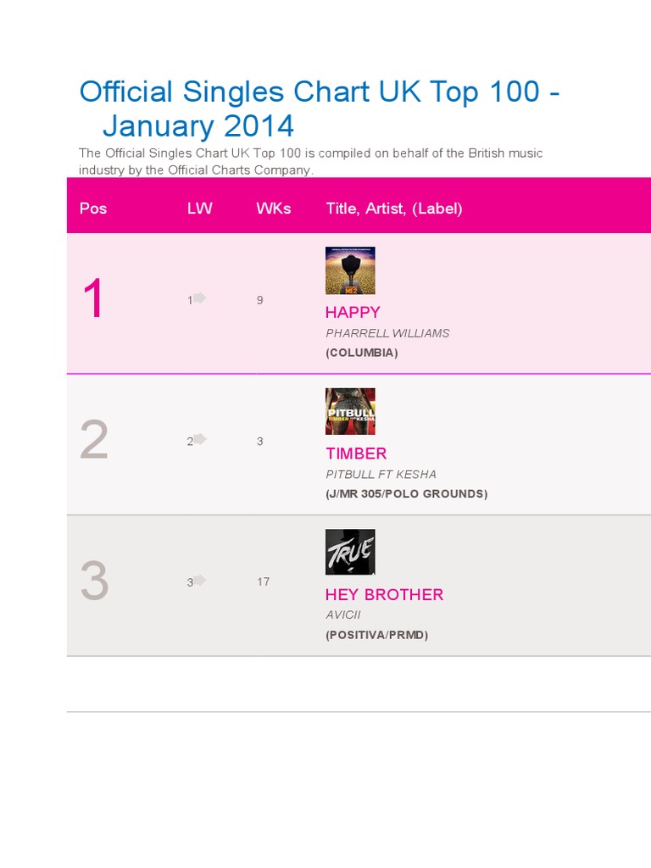The height and width of the screenshot is (868, 651).
Task: Click the True album cover thumbnail
Action: [x=350, y=553]
